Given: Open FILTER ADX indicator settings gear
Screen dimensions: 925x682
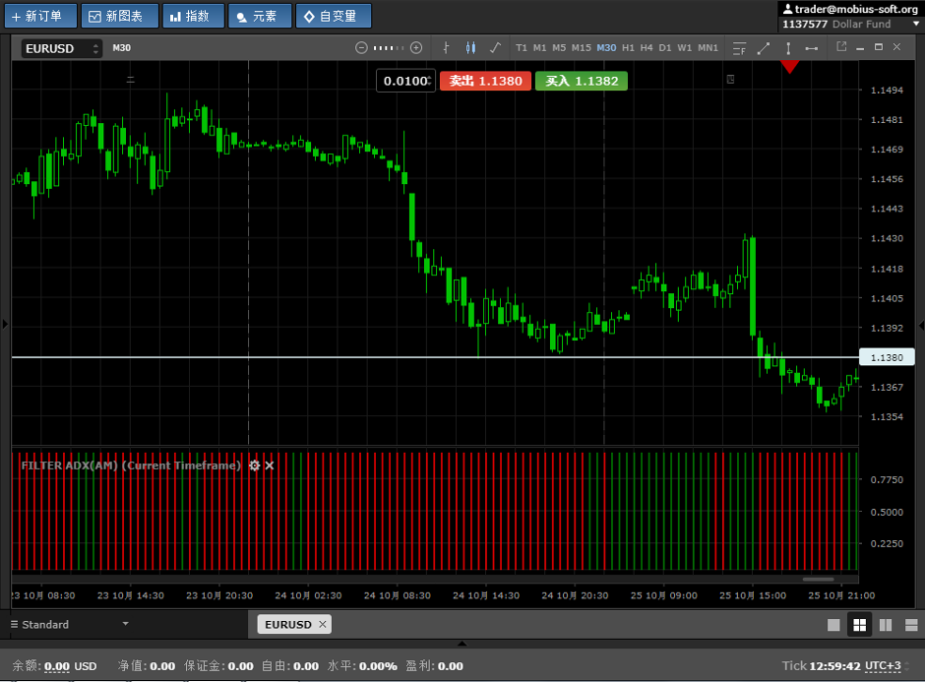Looking at the screenshot, I should point(255,465).
